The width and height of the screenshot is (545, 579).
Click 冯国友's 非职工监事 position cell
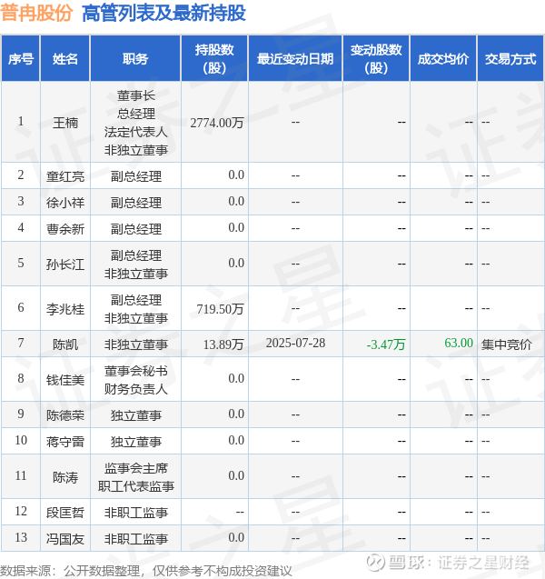pos(135,539)
